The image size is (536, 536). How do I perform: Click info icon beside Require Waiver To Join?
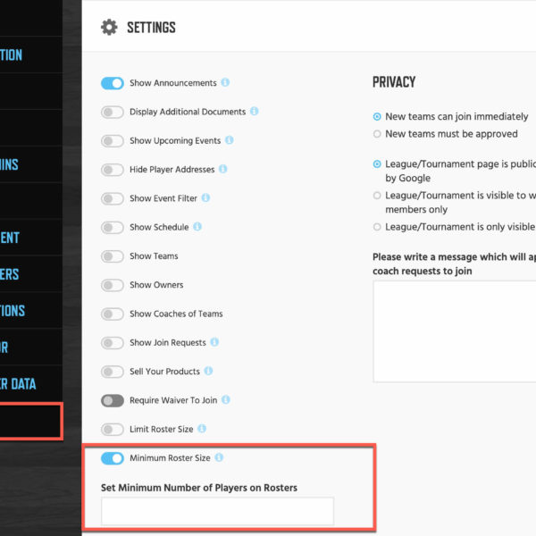pos(226,399)
